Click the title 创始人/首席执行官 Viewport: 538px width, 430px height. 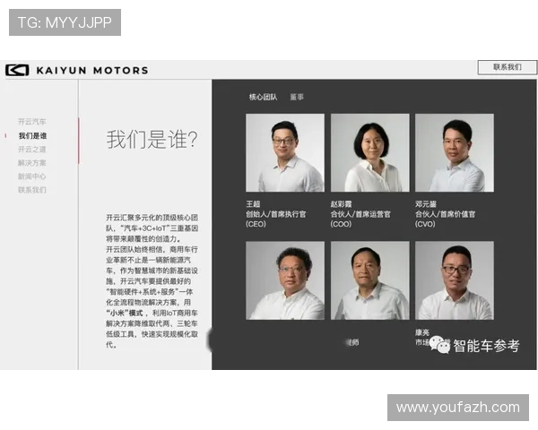(275, 214)
